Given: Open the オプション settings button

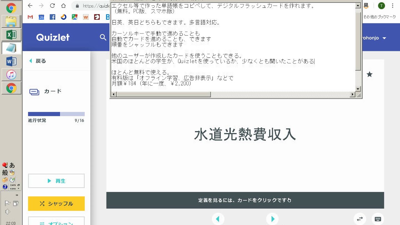Looking at the screenshot, I should pos(56,221).
